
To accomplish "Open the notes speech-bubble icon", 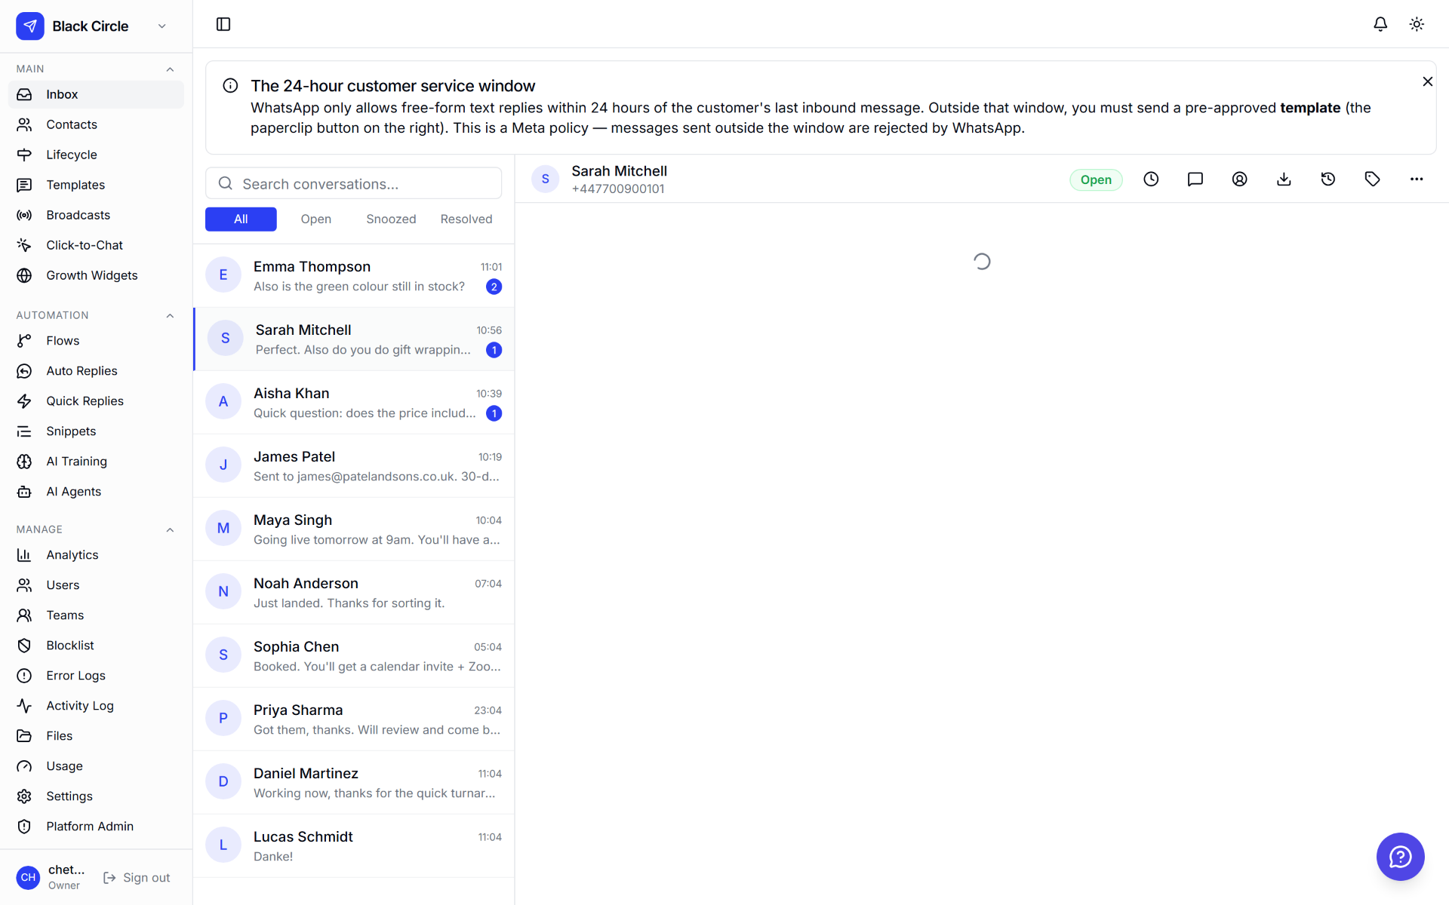I will tap(1195, 179).
